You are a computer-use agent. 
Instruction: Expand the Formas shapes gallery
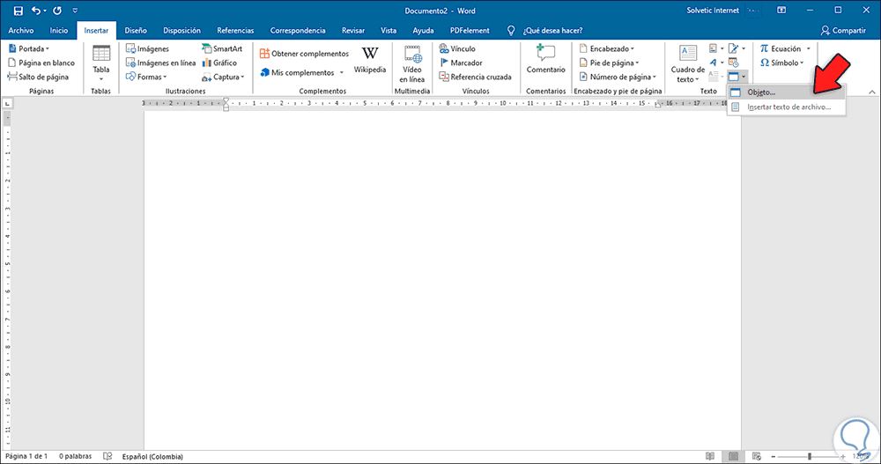[x=146, y=77]
